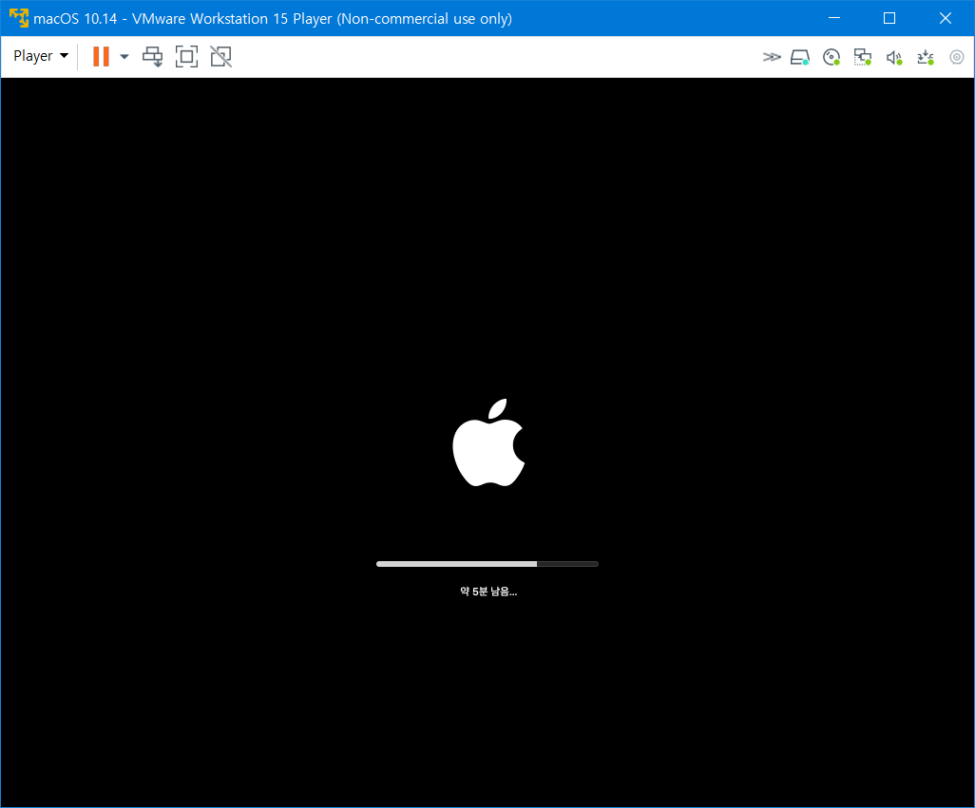Open the Player menu
This screenshot has width=975, height=808.
(x=41, y=56)
